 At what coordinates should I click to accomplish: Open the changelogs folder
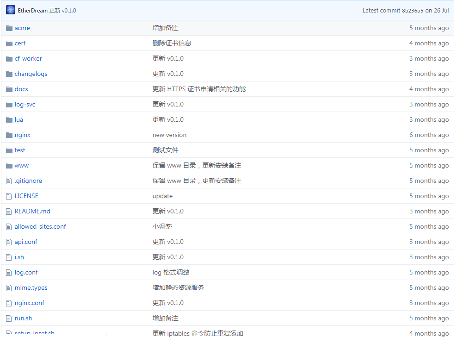pos(31,74)
